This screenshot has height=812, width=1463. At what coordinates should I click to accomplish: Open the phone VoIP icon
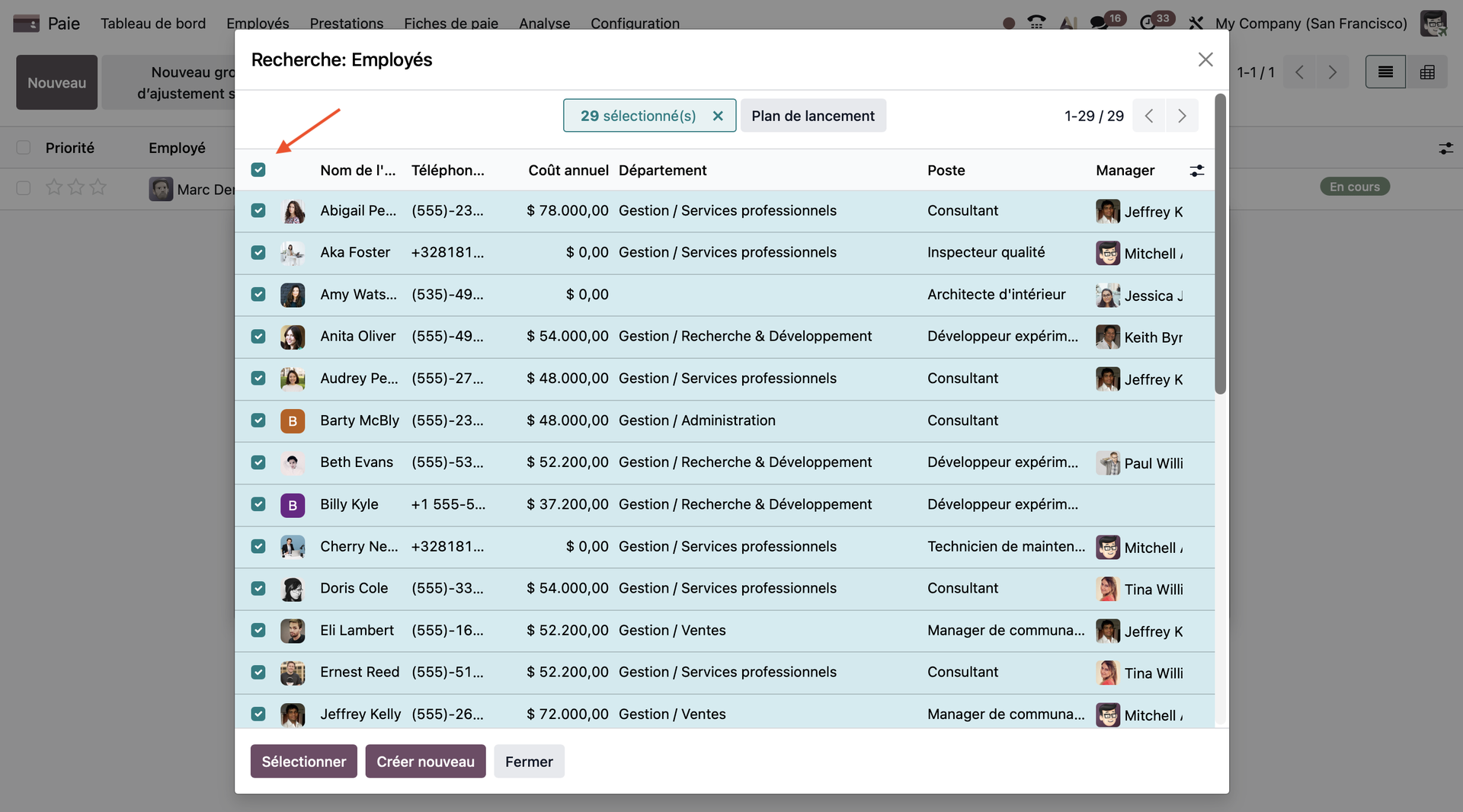(1036, 23)
